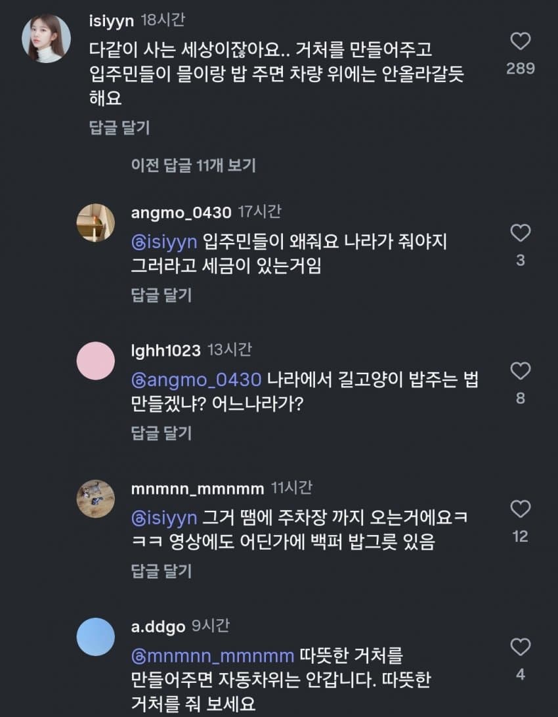Reply to angmo_0430 using 답글 달기
The image size is (558, 717).
(x=161, y=295)
